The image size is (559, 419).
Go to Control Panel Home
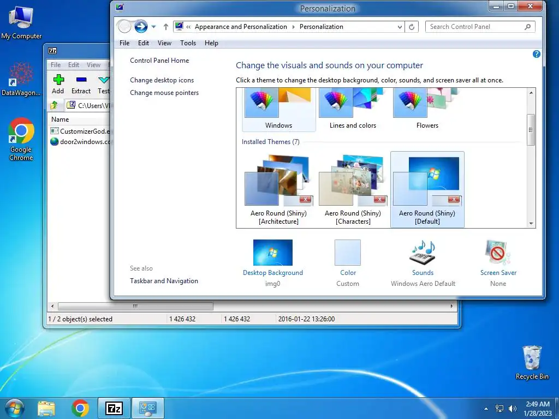159,61
